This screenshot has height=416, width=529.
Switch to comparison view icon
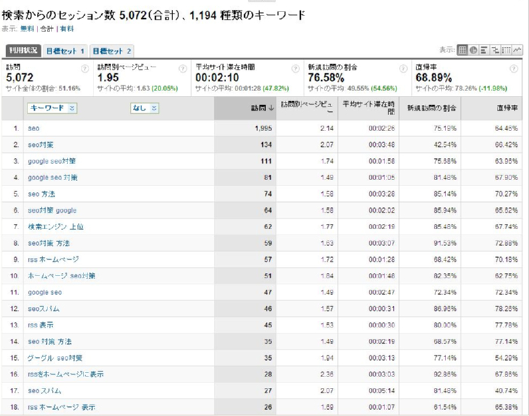(x=495, y=51)
